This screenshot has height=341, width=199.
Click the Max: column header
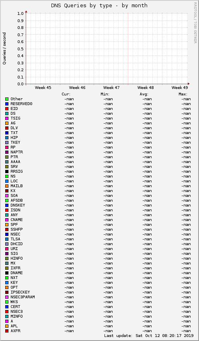coord(183,94)
